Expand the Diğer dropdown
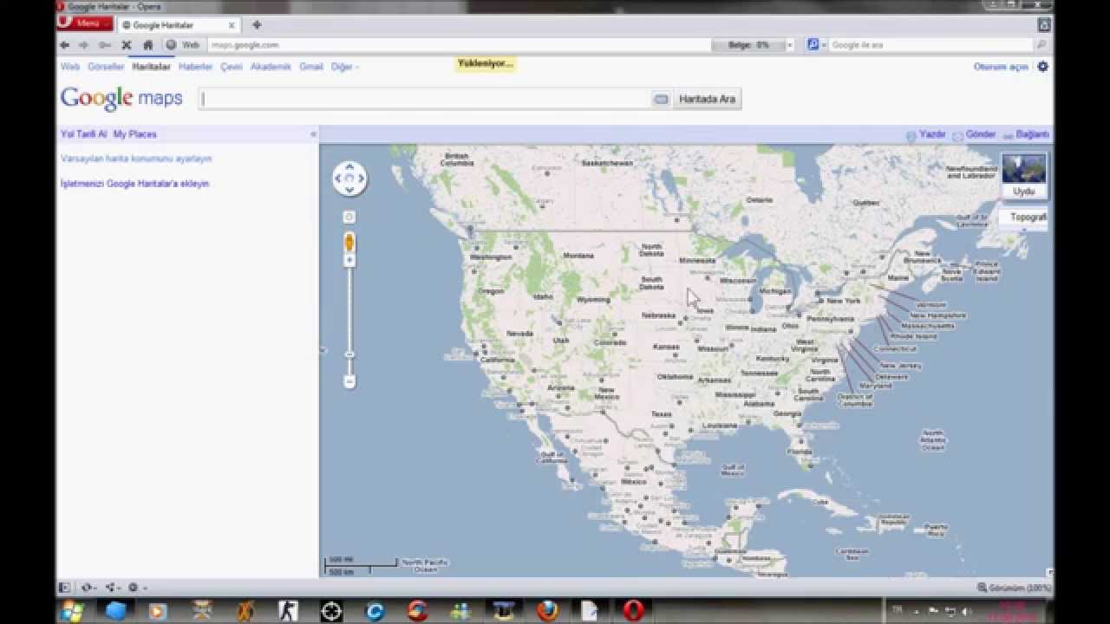 coord(344,67)
